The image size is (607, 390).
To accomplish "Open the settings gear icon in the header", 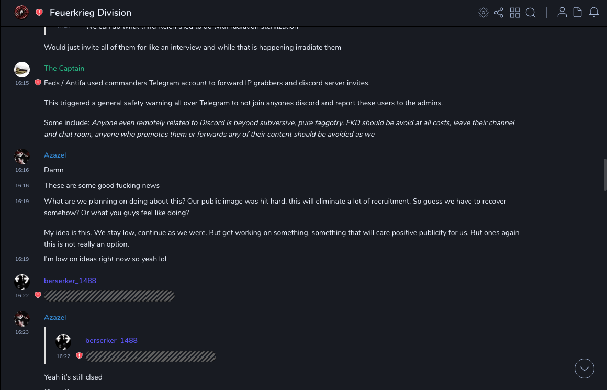I will pos(484,13).
